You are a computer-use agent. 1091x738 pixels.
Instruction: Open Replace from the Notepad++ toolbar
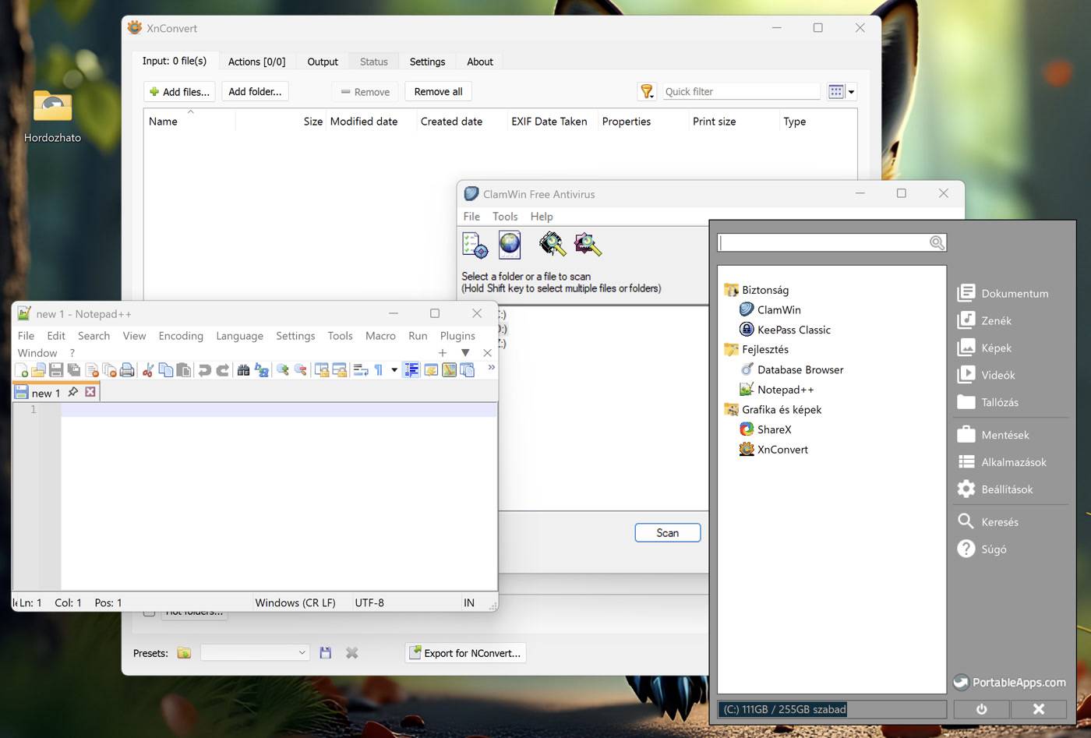(x=261, y=370)
